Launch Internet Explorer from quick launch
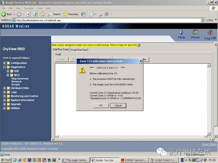Viewport: 218px width, 163px height. coord(20,160)
